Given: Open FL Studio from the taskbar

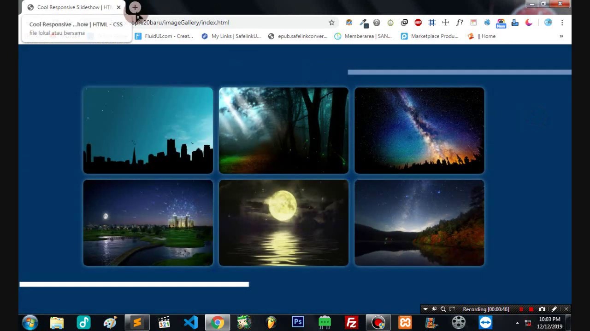Looking at the screenshot, I should point(271,323).
